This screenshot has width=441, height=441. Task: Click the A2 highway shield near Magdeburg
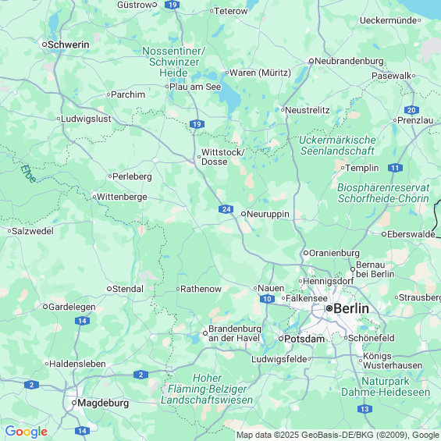tap(31, 385)
